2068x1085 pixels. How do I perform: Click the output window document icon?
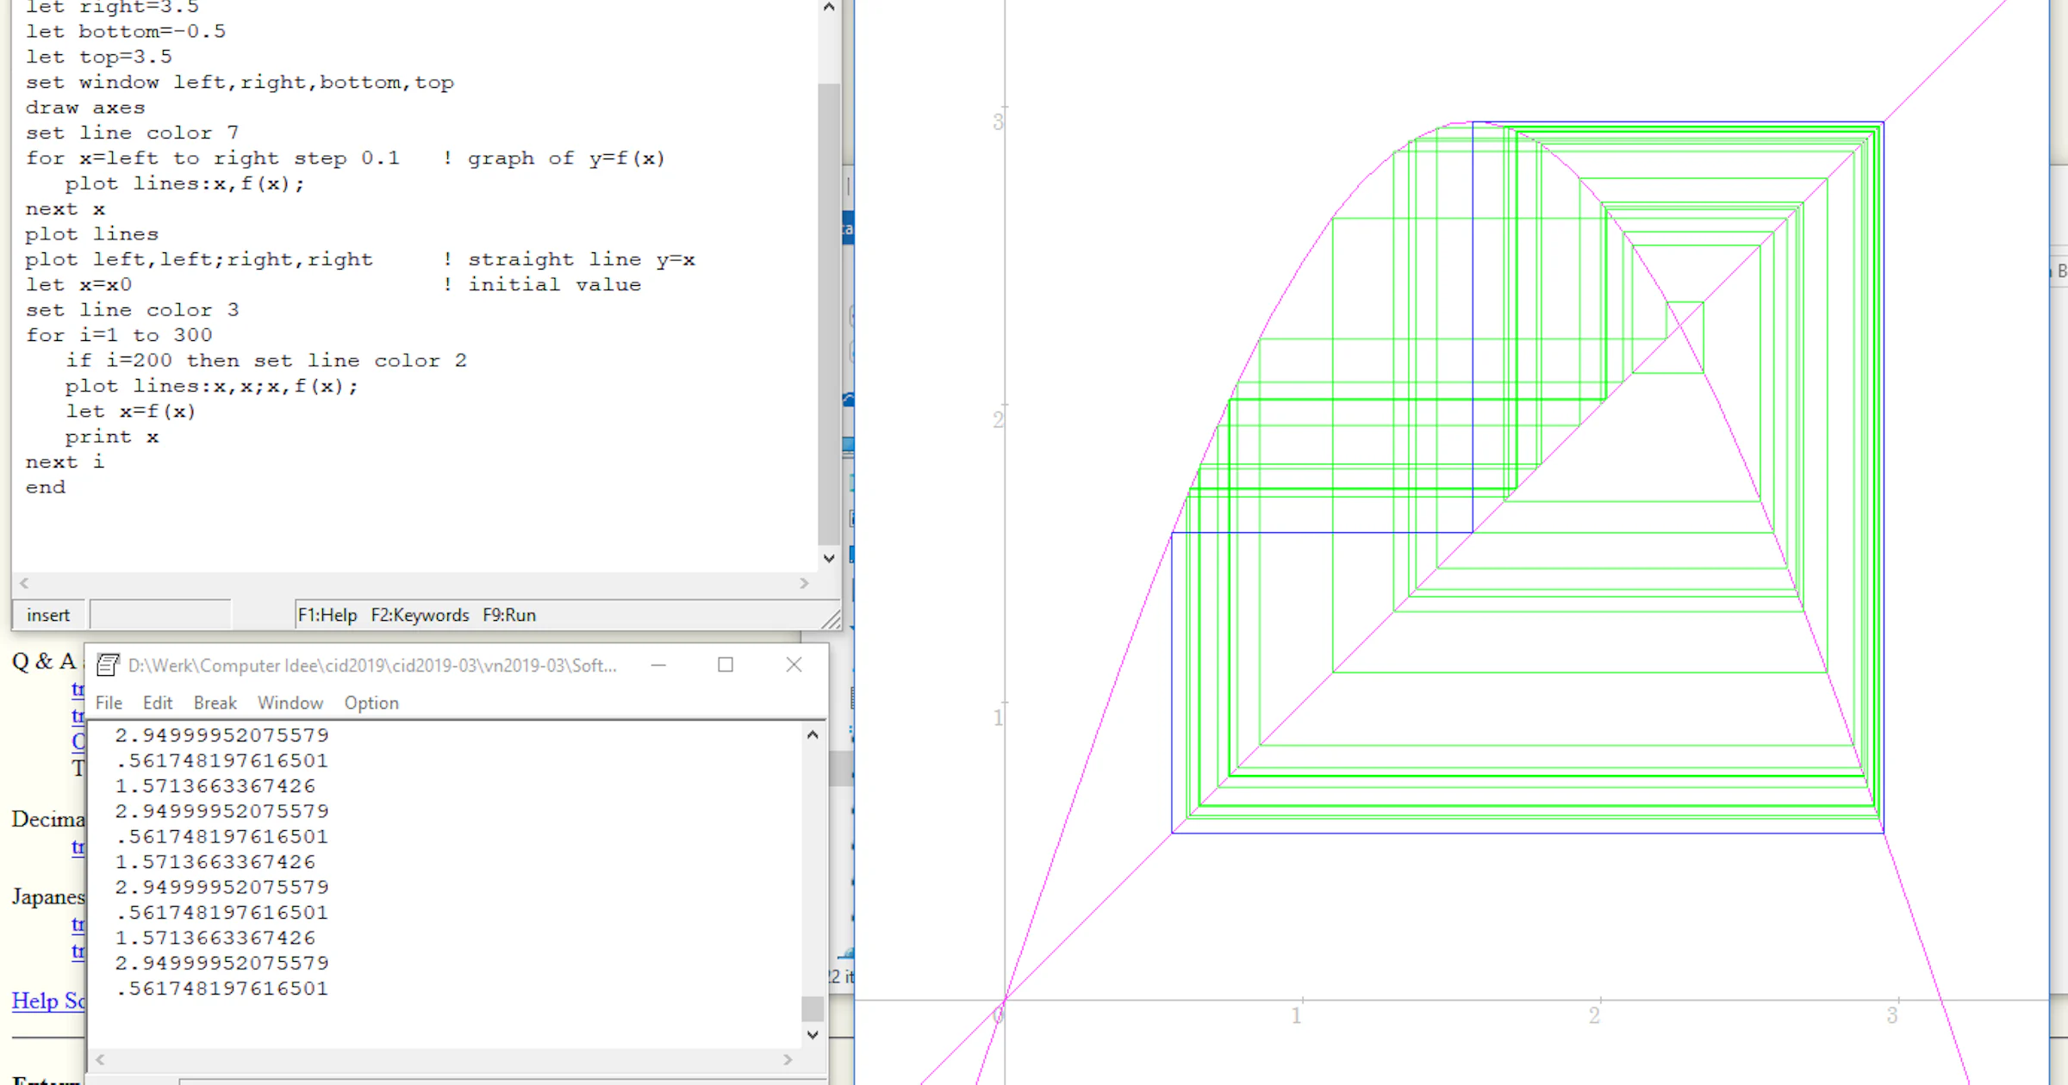point(108,665)
